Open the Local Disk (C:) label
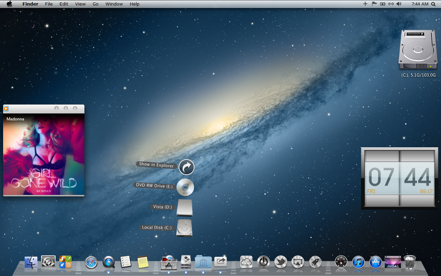 coord(157,227)
